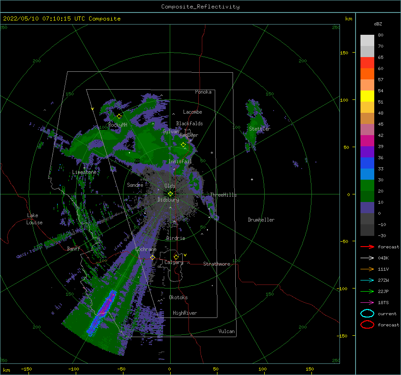
Task: Pick the blue 33-36 dBZ color swatch
Action: (367, 163)
